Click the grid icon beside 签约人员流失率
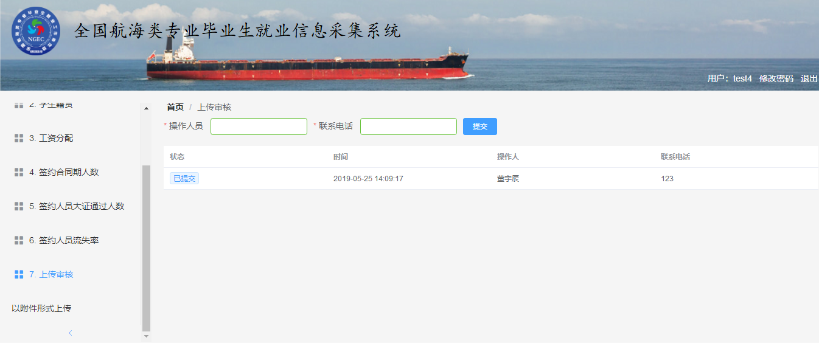Screen dimensions: 819x343 click(x=19, y=240)
